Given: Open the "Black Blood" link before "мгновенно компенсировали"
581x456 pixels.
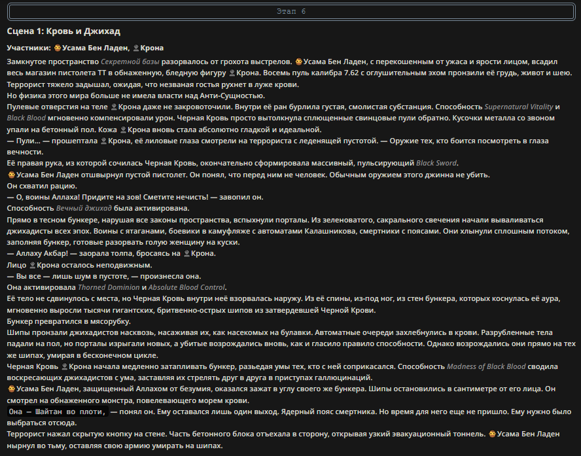Looking at the screenshot, I should coord(26,118).
